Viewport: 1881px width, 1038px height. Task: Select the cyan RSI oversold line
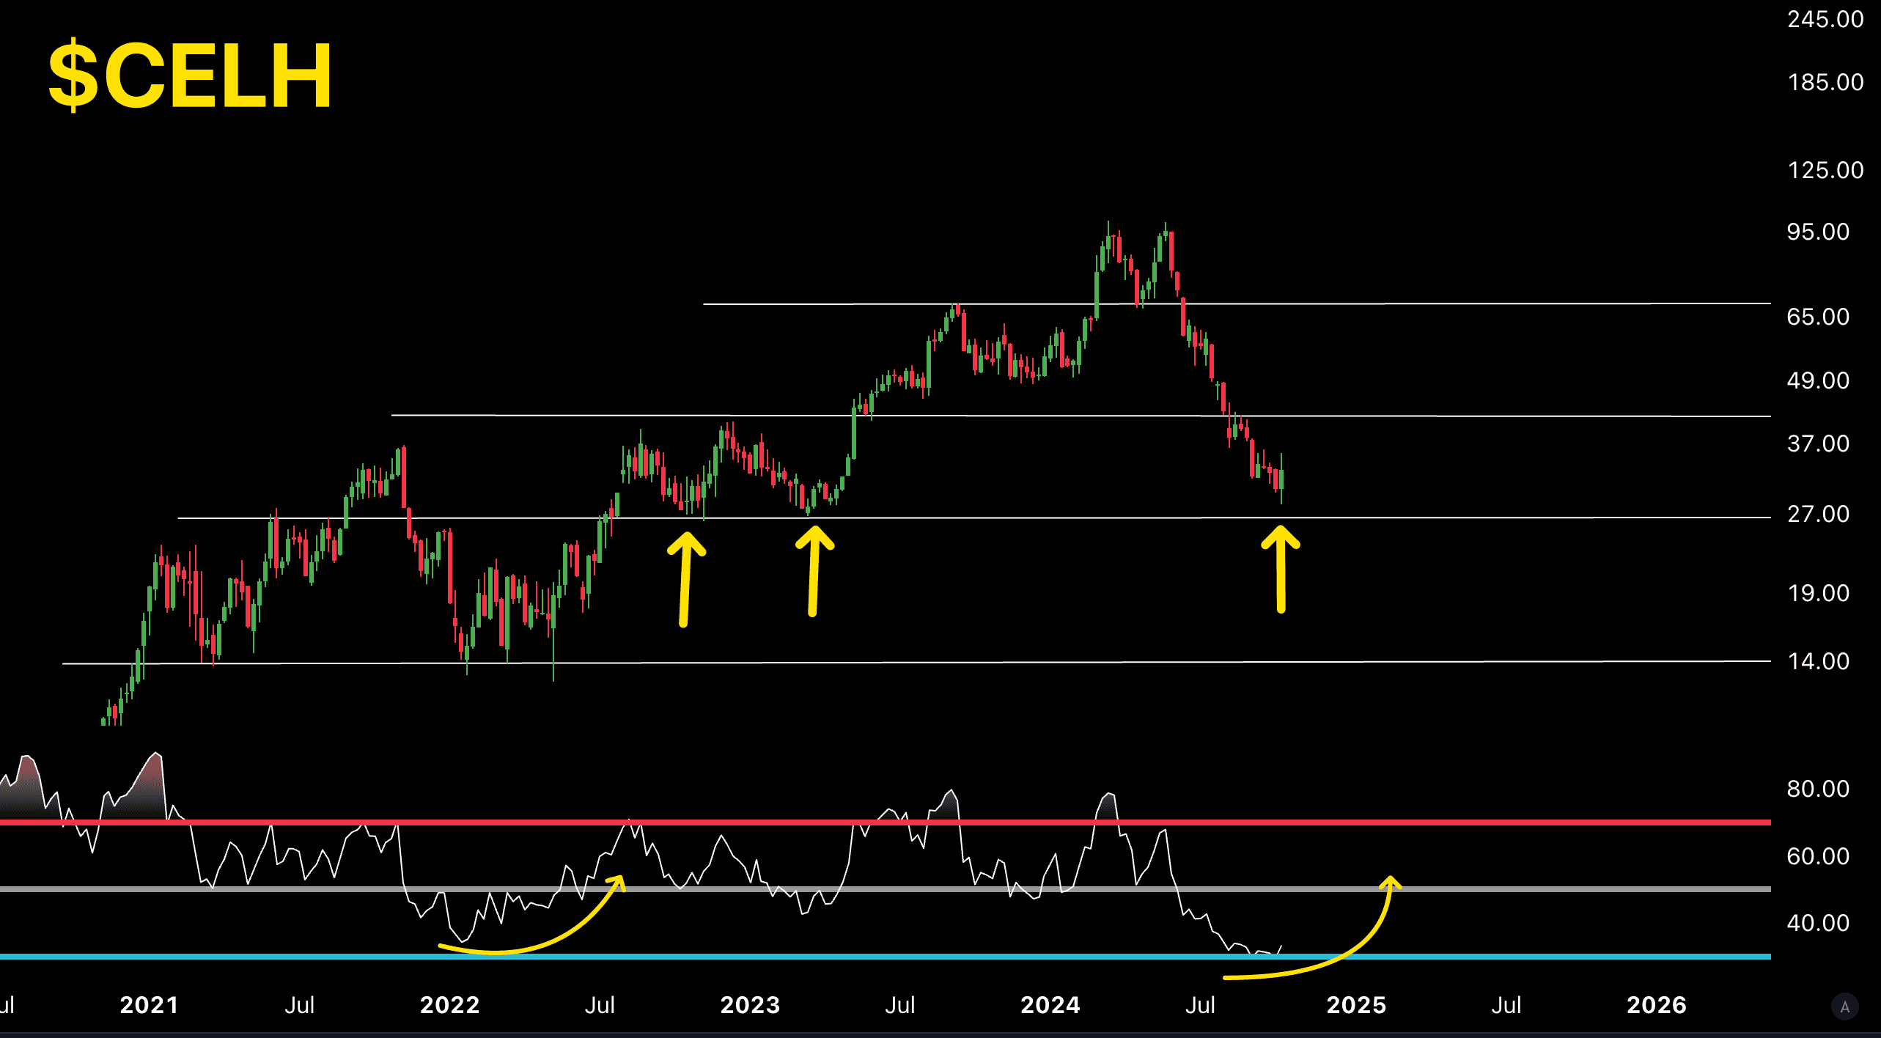click(x=886, y=957)
